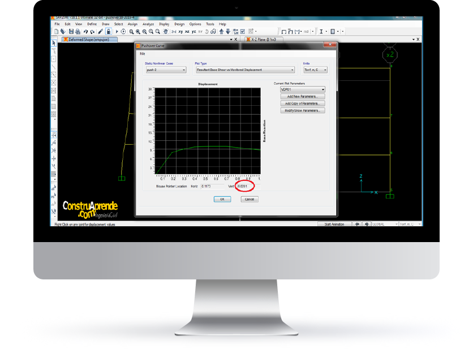This screenshot has width=473, height=362.
Task: Click the Save floppy disk icon
Action: (71, 31)
